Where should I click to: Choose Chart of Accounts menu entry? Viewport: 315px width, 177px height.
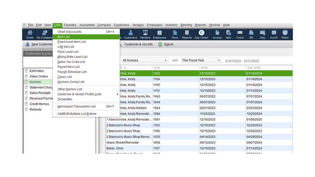pos(69,32)
